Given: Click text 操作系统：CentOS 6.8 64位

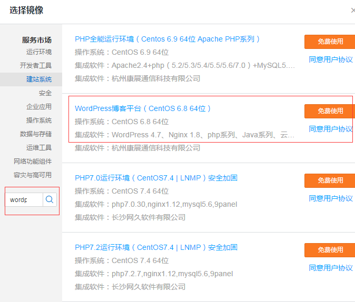Looking at the screenshot, I should (x=122, y=122).
